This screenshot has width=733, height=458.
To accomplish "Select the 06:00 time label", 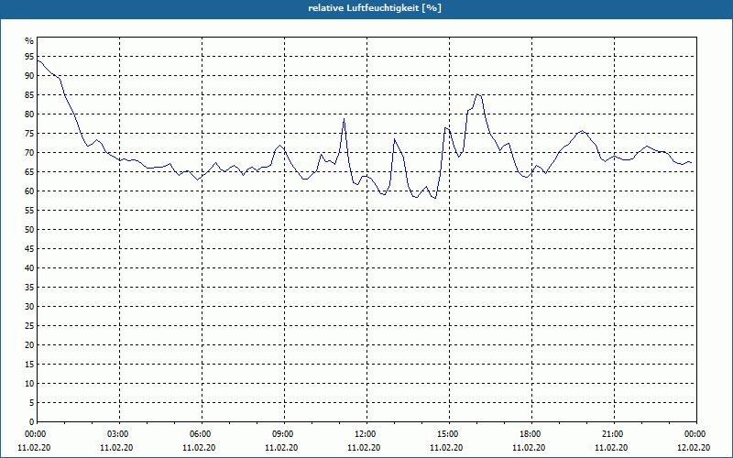I will (x=202, y=434).
